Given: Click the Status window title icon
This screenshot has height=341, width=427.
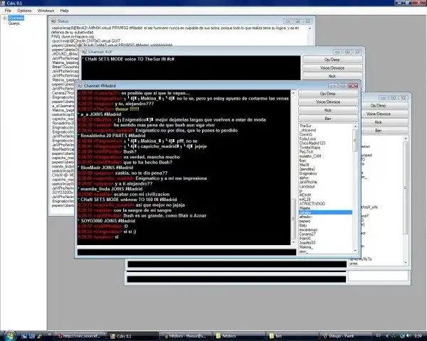Looking at the screenshot, I should [53, 21].
